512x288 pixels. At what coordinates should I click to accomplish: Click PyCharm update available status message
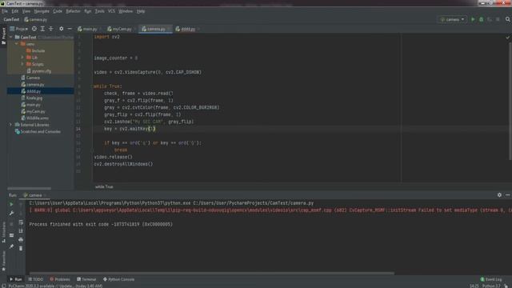click(x=55, y=286)
